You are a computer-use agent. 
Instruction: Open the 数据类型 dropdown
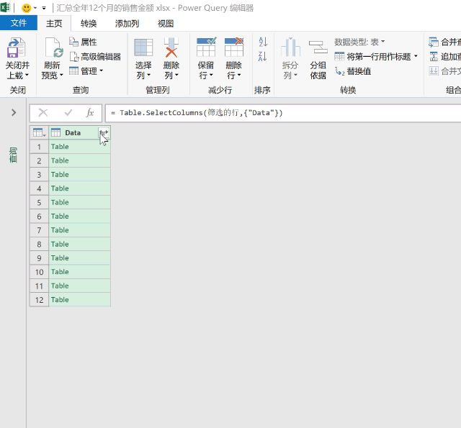click(359, 42)
